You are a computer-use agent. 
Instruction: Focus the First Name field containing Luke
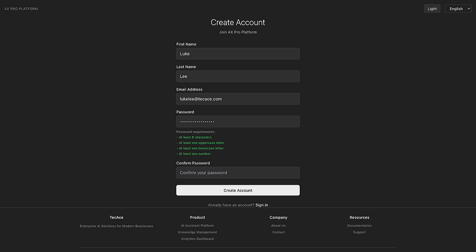238,53
